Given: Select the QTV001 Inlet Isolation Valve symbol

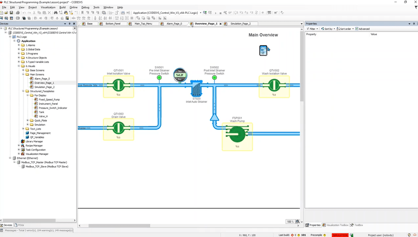Looking at the screenshot, I should [x=118, y=86].
